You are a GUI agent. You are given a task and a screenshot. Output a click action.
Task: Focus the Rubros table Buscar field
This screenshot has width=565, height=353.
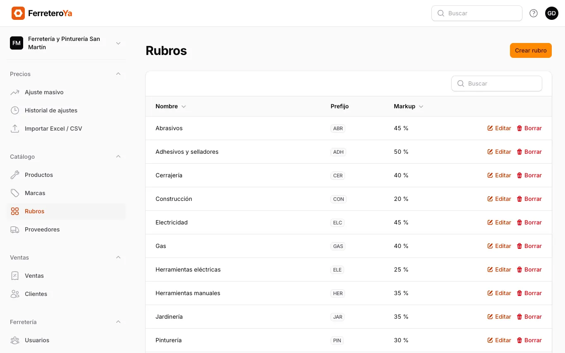click(x=497, y=83)
